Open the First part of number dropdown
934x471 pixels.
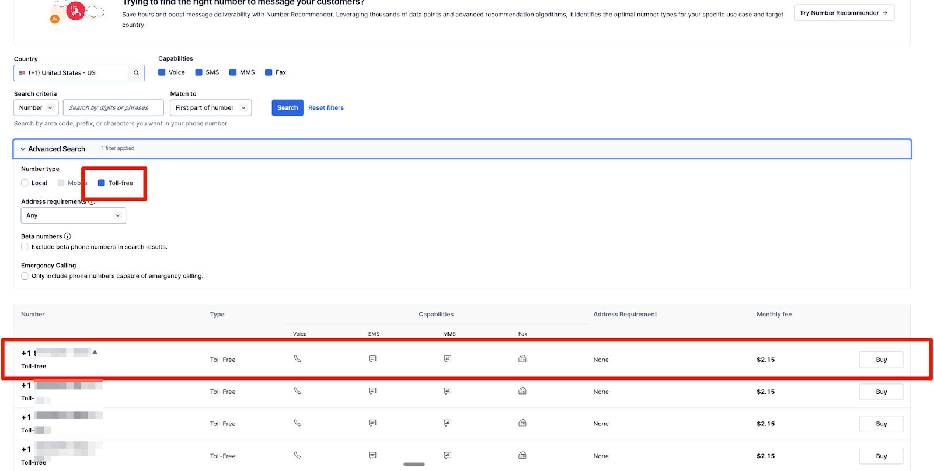tap(211, 108)
